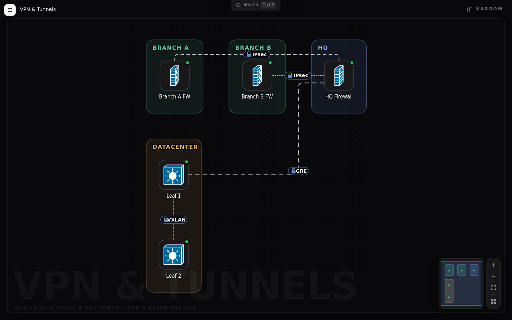This screenshot has width=512, height=320.
Task: Click the GRE tunnel label
Action: [299, 171]
